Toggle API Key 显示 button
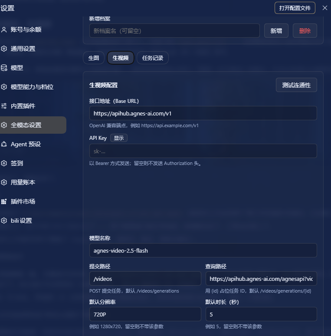The image size is (331, 336). (119, 138)
